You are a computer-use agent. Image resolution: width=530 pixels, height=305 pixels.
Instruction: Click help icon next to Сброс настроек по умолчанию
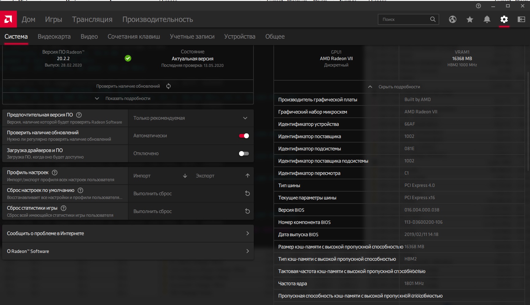click(80, 190)
